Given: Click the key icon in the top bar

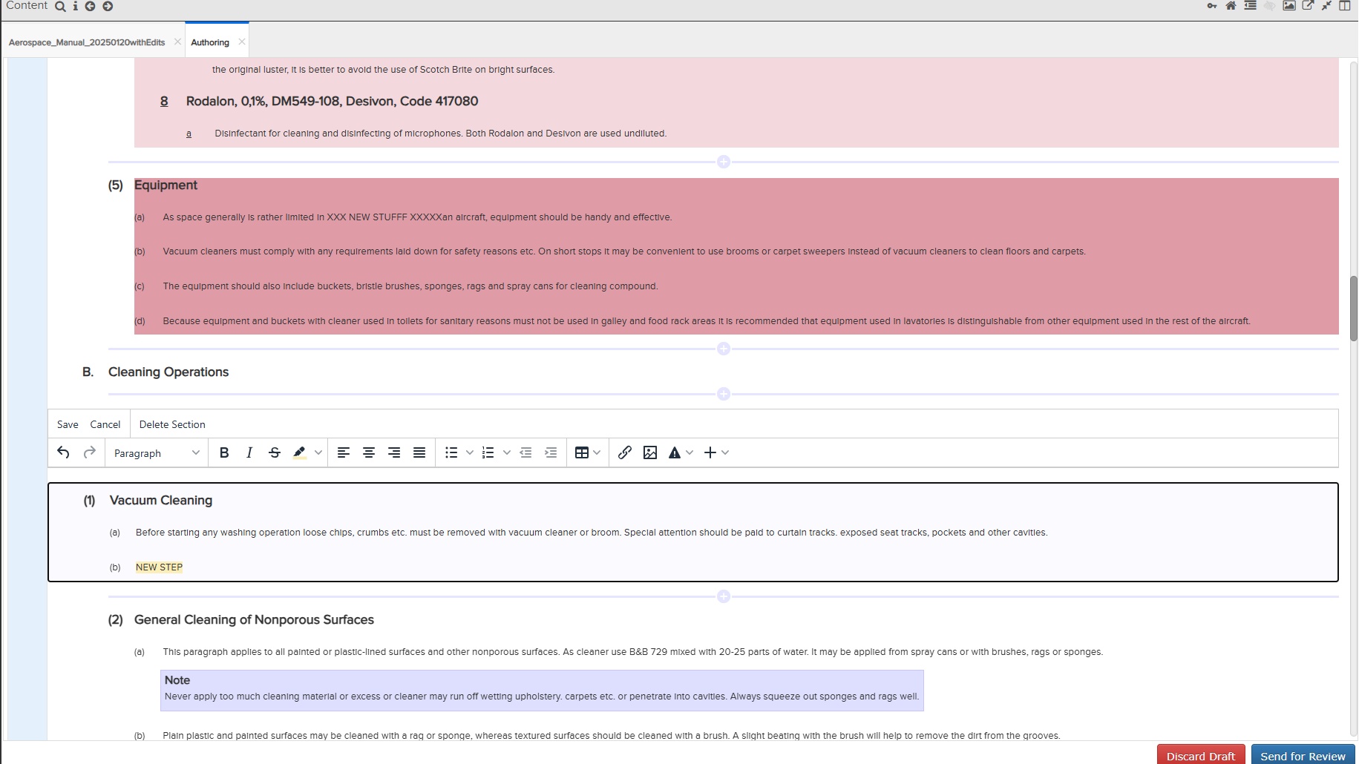Looking at the screenshot, I should pyautogui.click(x=1212, y=6).
